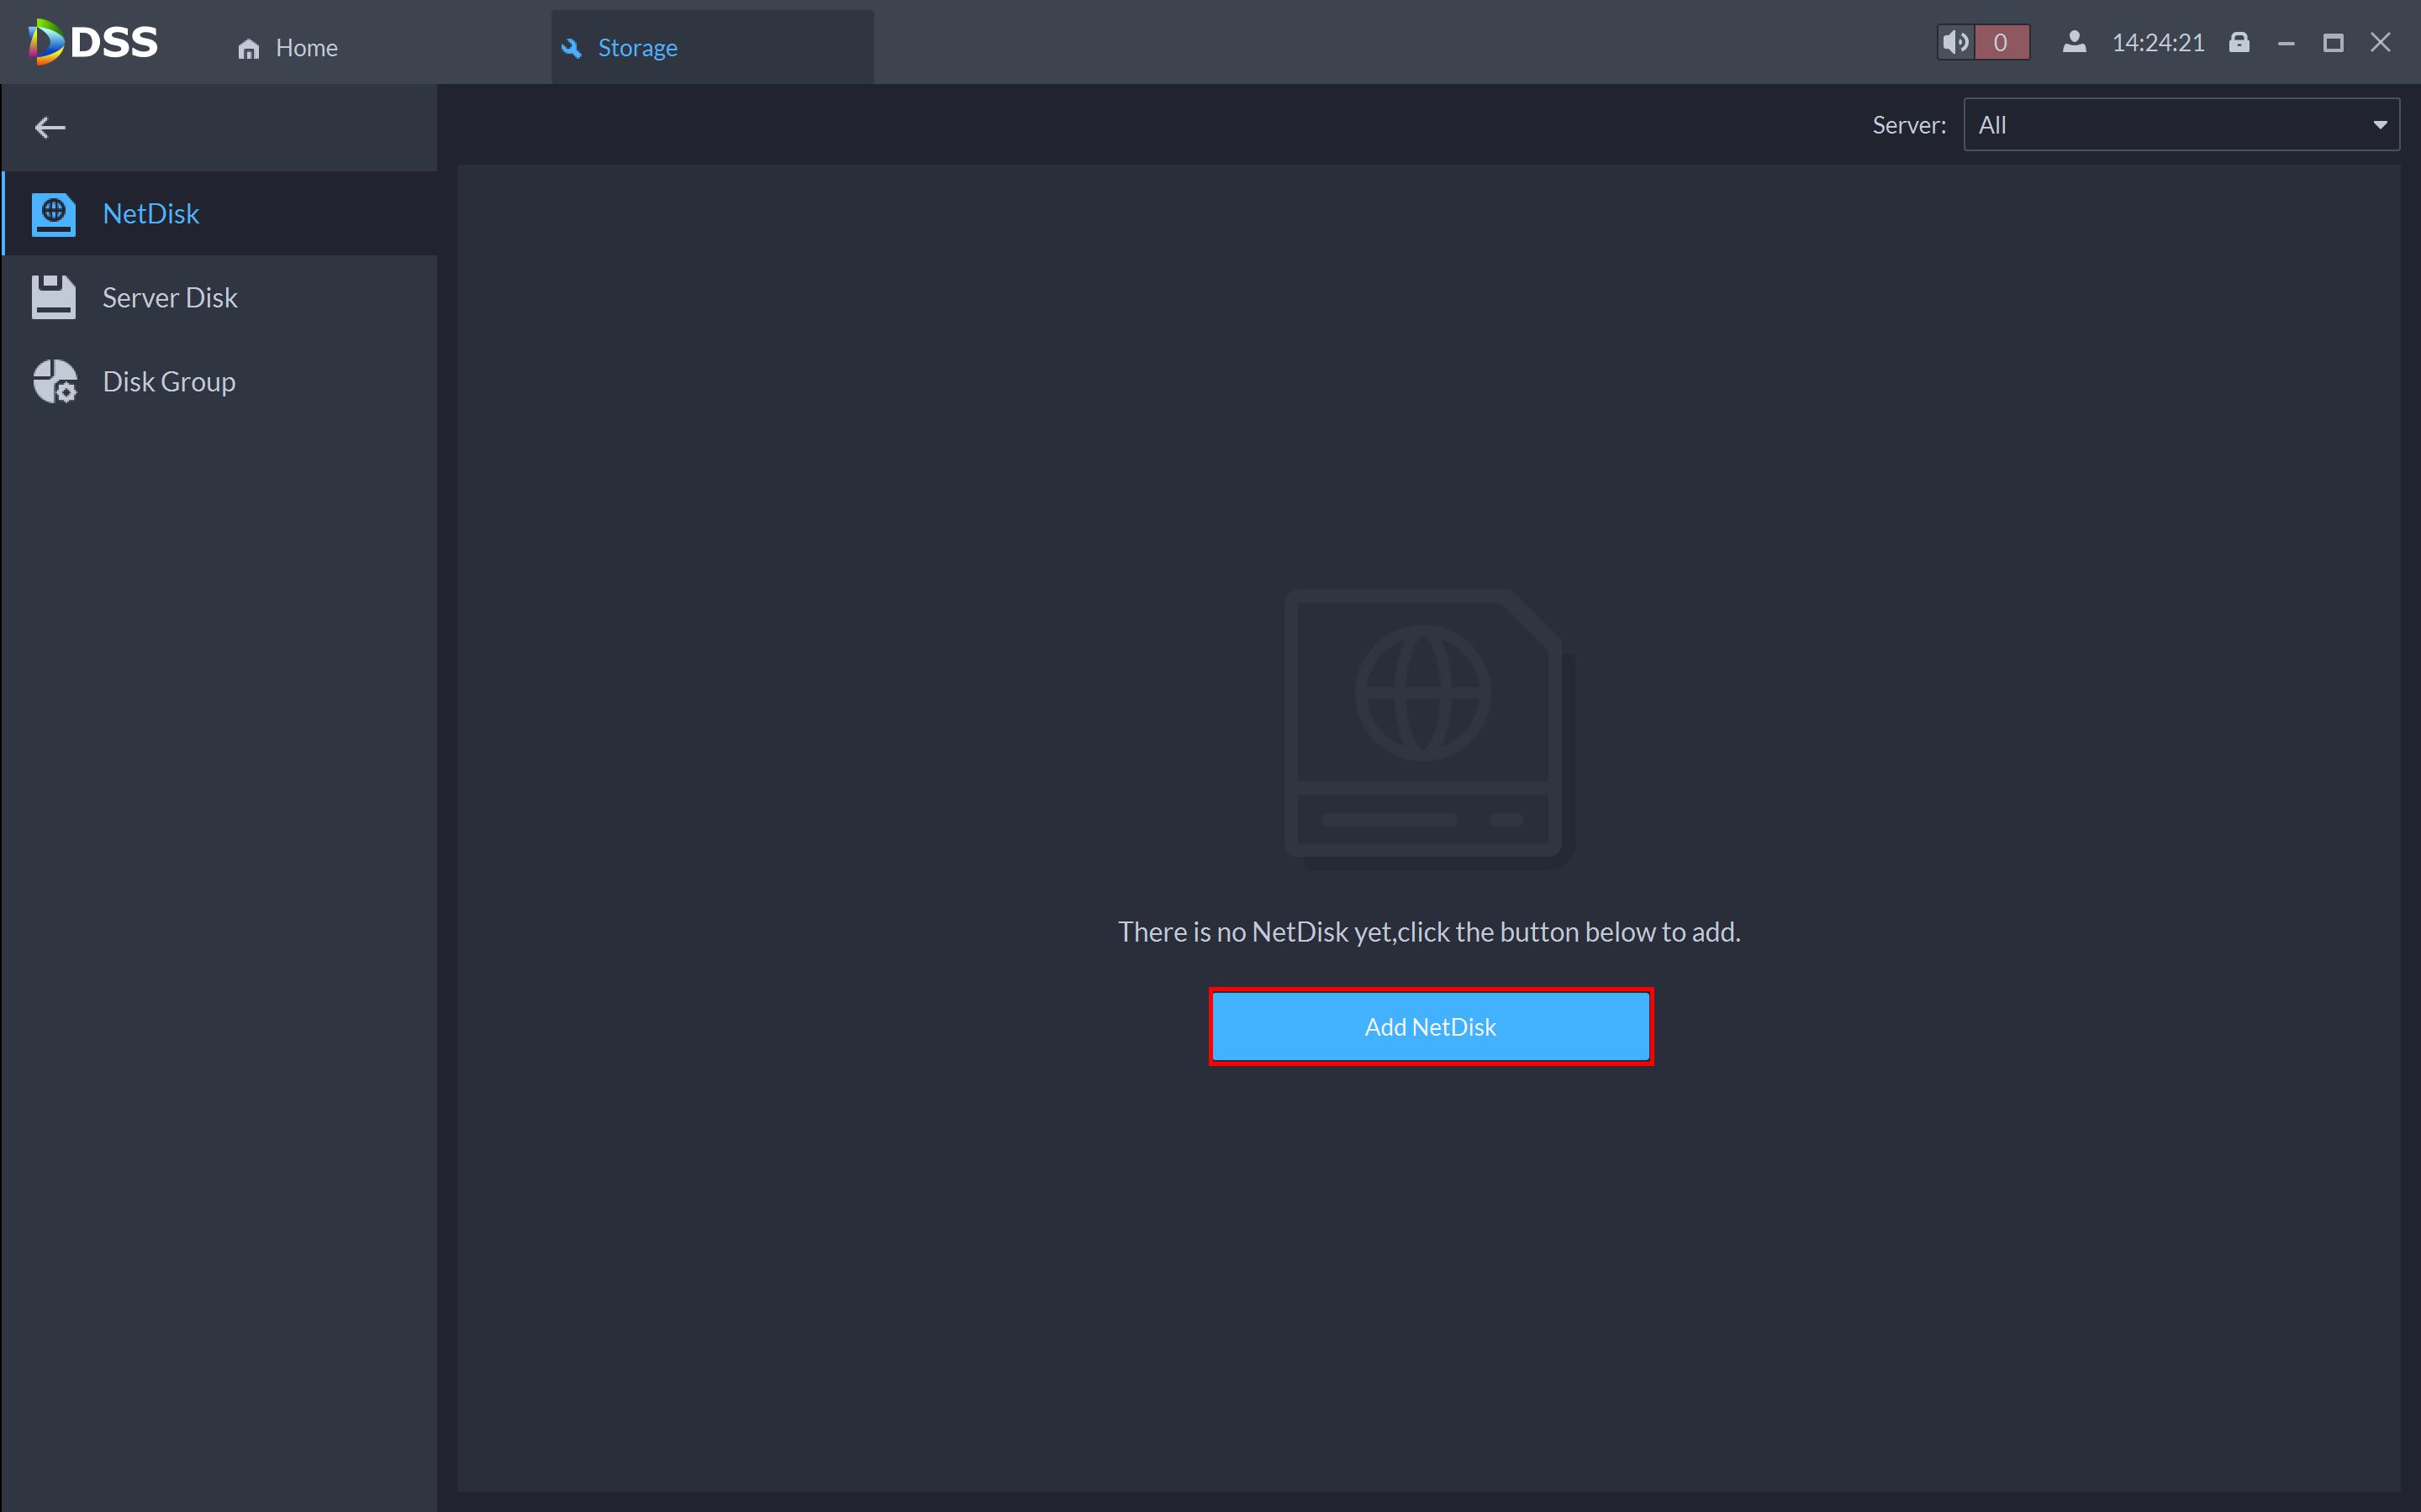Screen dimensions: 2421x1512
Task: Open the user account icon
Action: tap(2074, 43)
